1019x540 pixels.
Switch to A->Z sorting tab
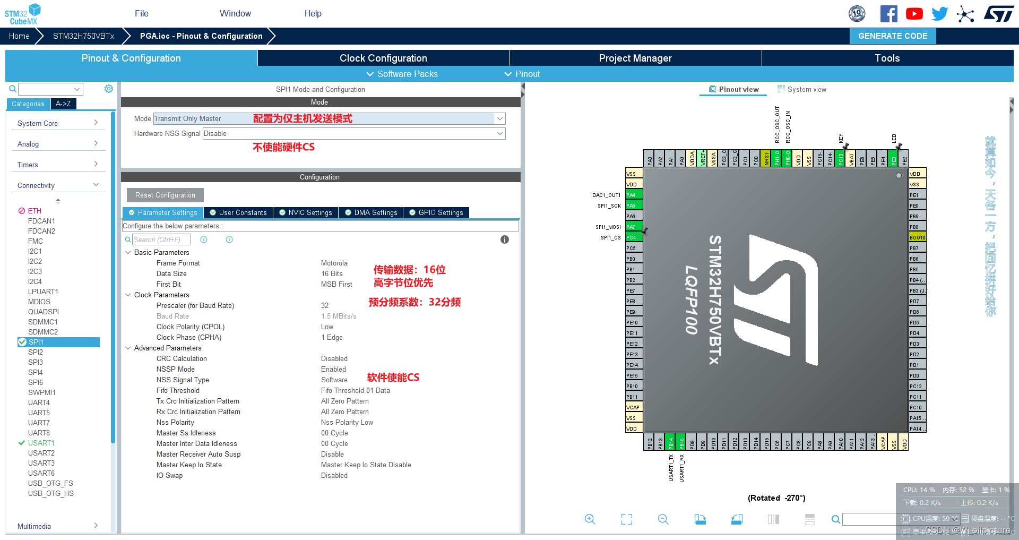(63, 104)
